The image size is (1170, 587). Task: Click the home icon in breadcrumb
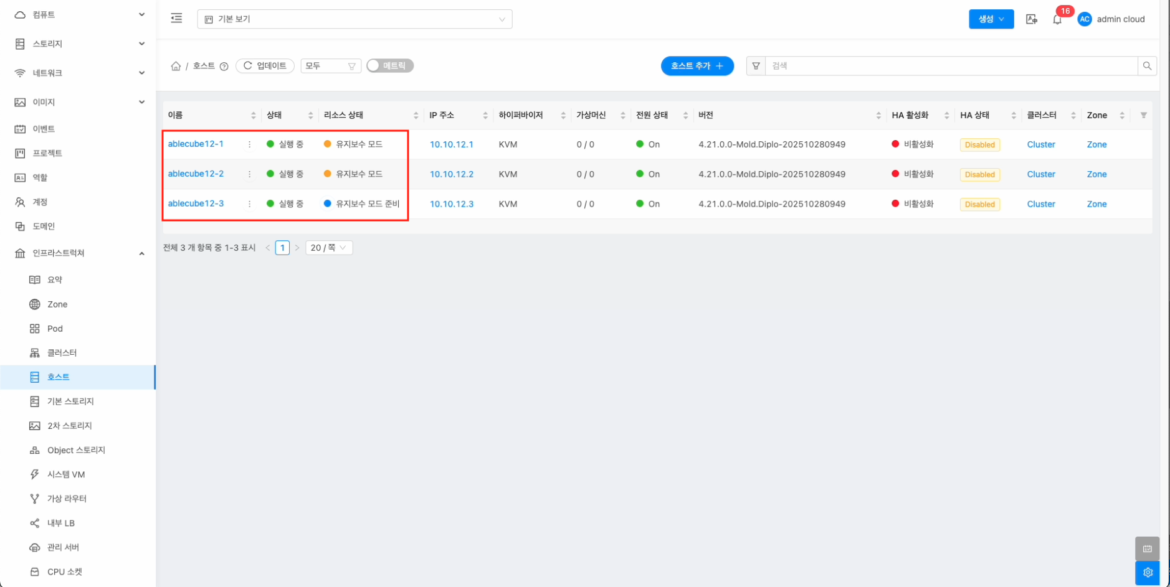[x=176, y=66]
